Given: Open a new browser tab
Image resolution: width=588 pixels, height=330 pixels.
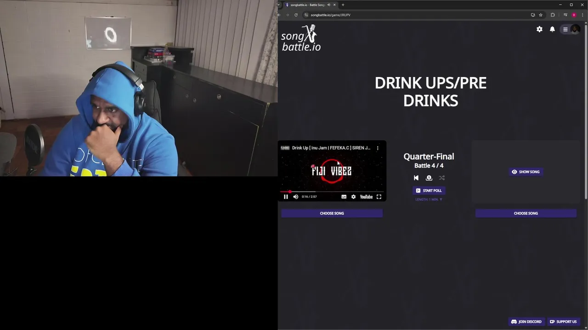Looking at the screenshot, I should (343, 5).
